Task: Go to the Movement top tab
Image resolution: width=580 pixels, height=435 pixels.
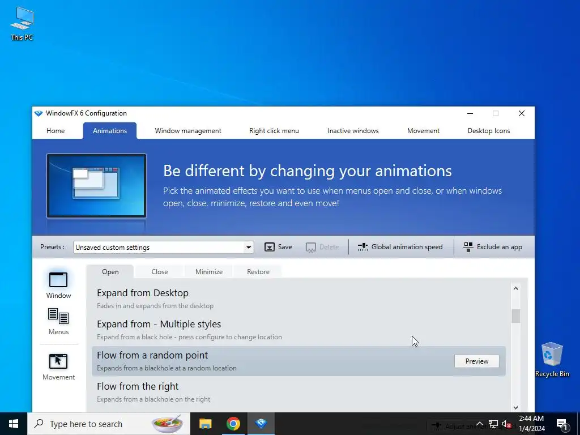Action: (423, 131)
